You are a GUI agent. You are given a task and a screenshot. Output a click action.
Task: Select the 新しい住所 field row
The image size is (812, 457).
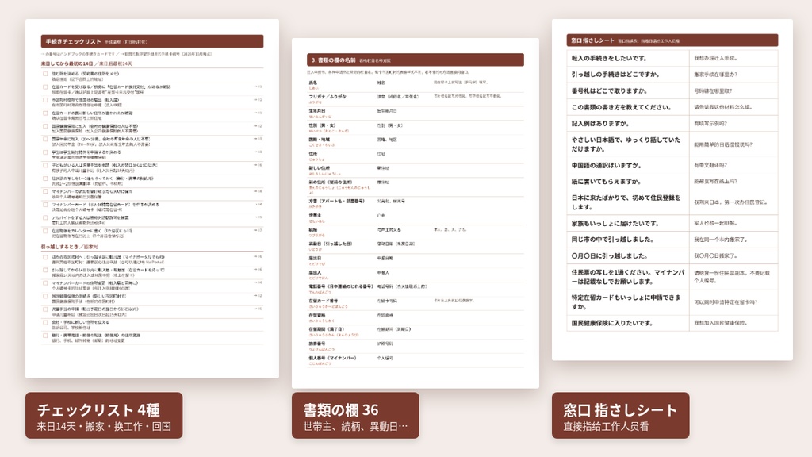tap(416, 171)
